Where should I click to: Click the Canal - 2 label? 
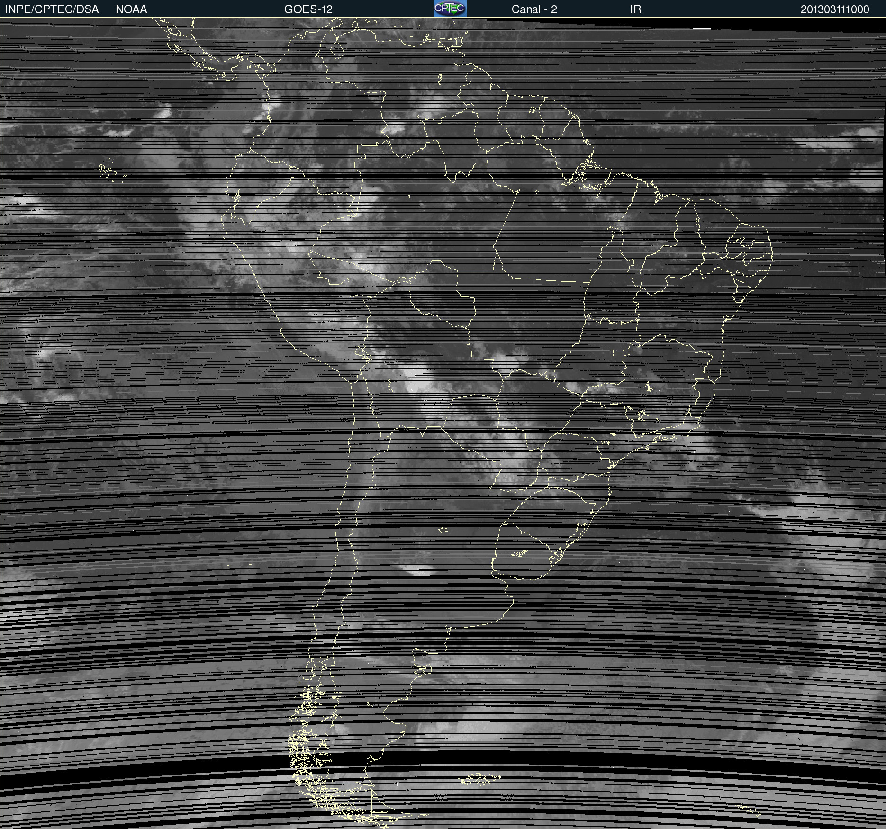click(534, 9)
